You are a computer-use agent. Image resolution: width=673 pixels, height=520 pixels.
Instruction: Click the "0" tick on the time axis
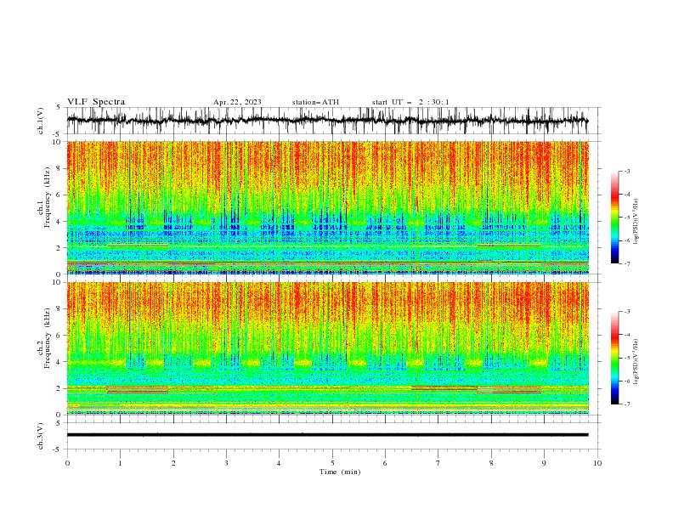67,463
